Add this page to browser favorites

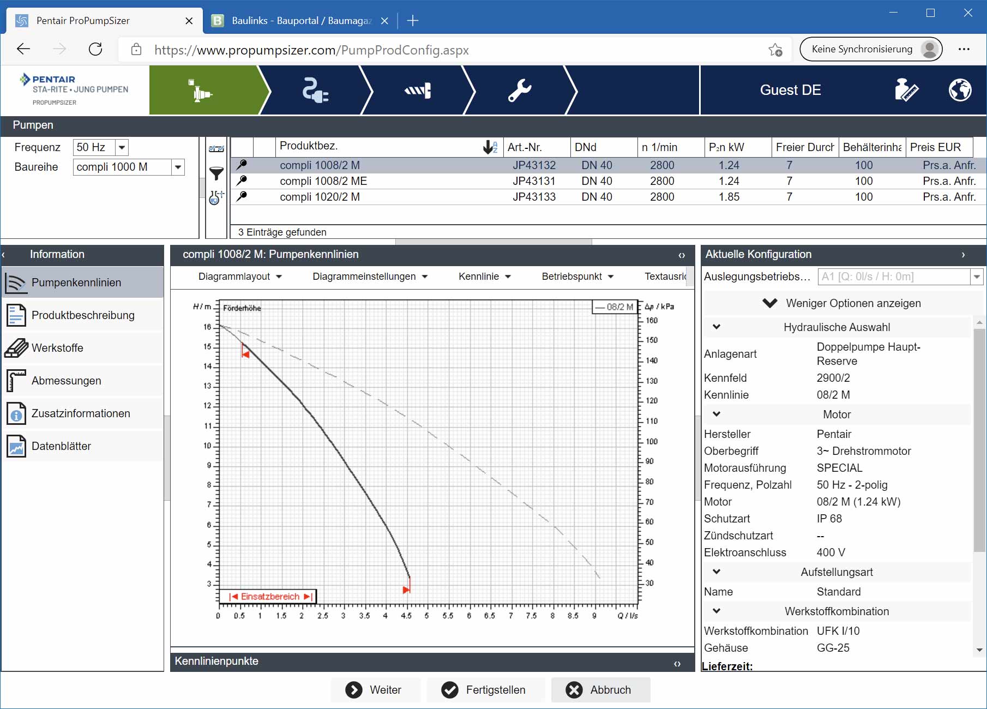point(775,50)
